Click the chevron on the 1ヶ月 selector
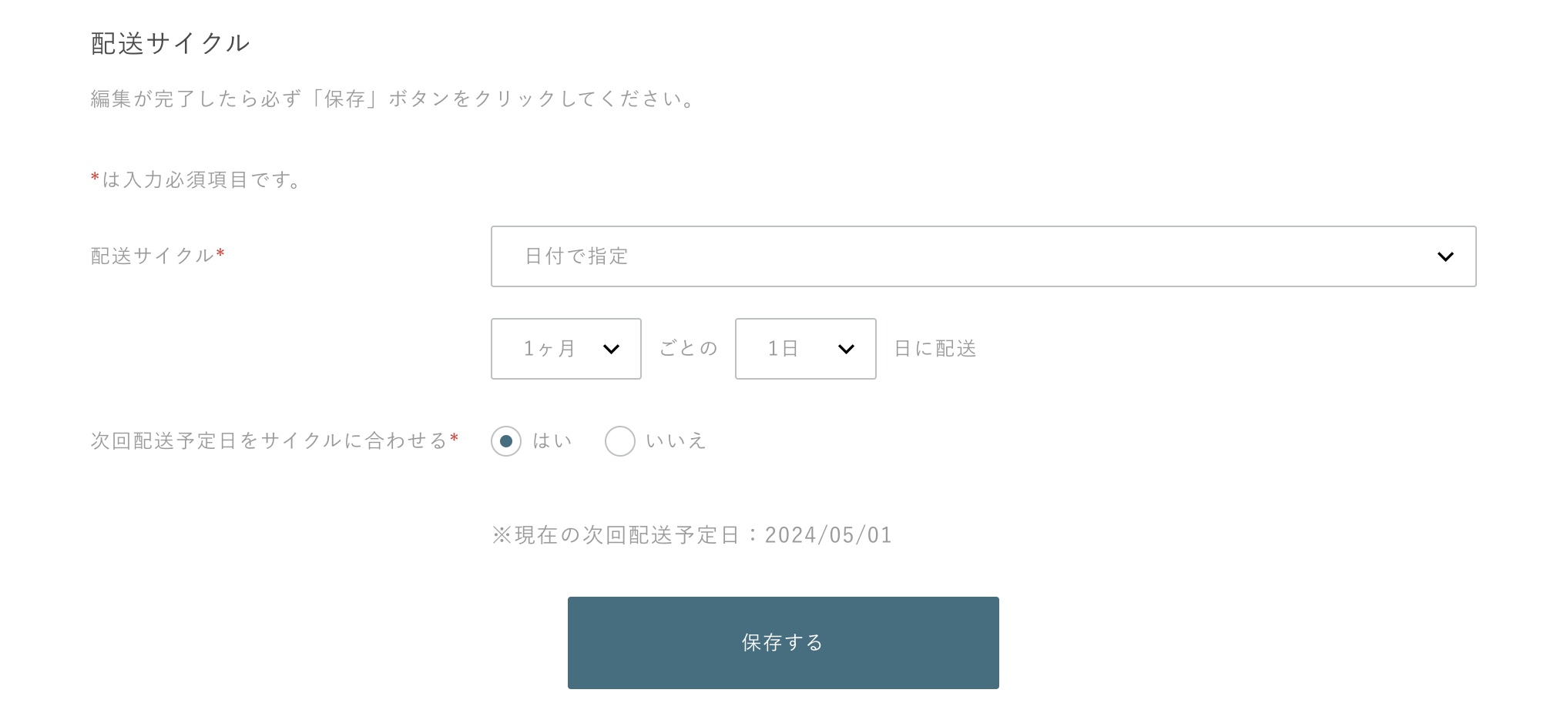The height and width of the screenshot is (713, 1547). [611, 349]
